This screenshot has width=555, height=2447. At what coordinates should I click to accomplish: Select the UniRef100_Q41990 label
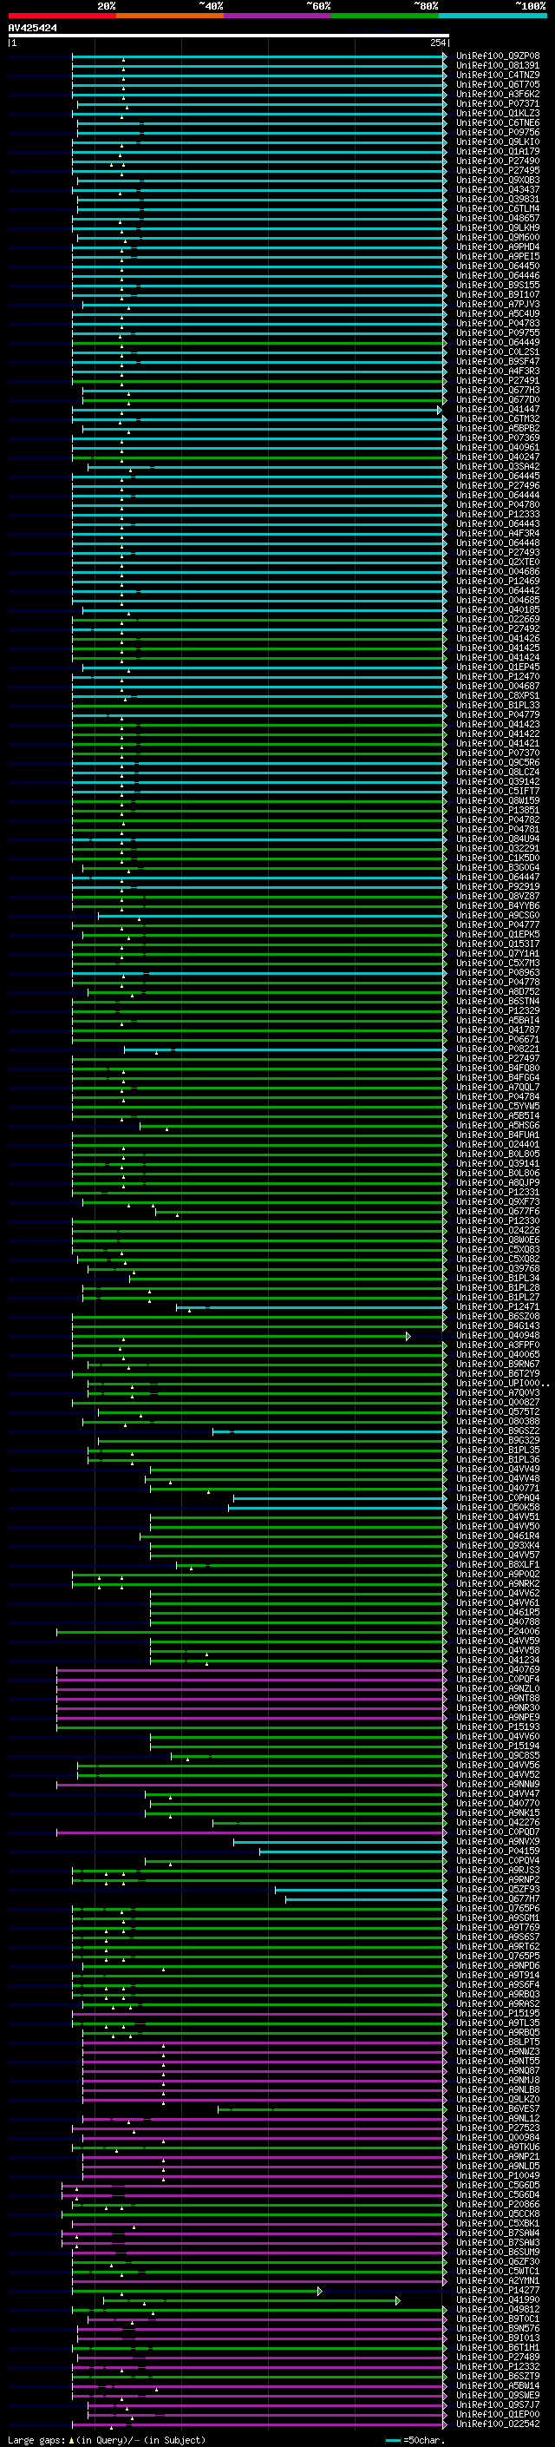[498, 2299]
